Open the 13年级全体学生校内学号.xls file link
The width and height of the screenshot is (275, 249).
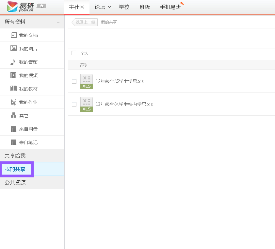point(124,104)
